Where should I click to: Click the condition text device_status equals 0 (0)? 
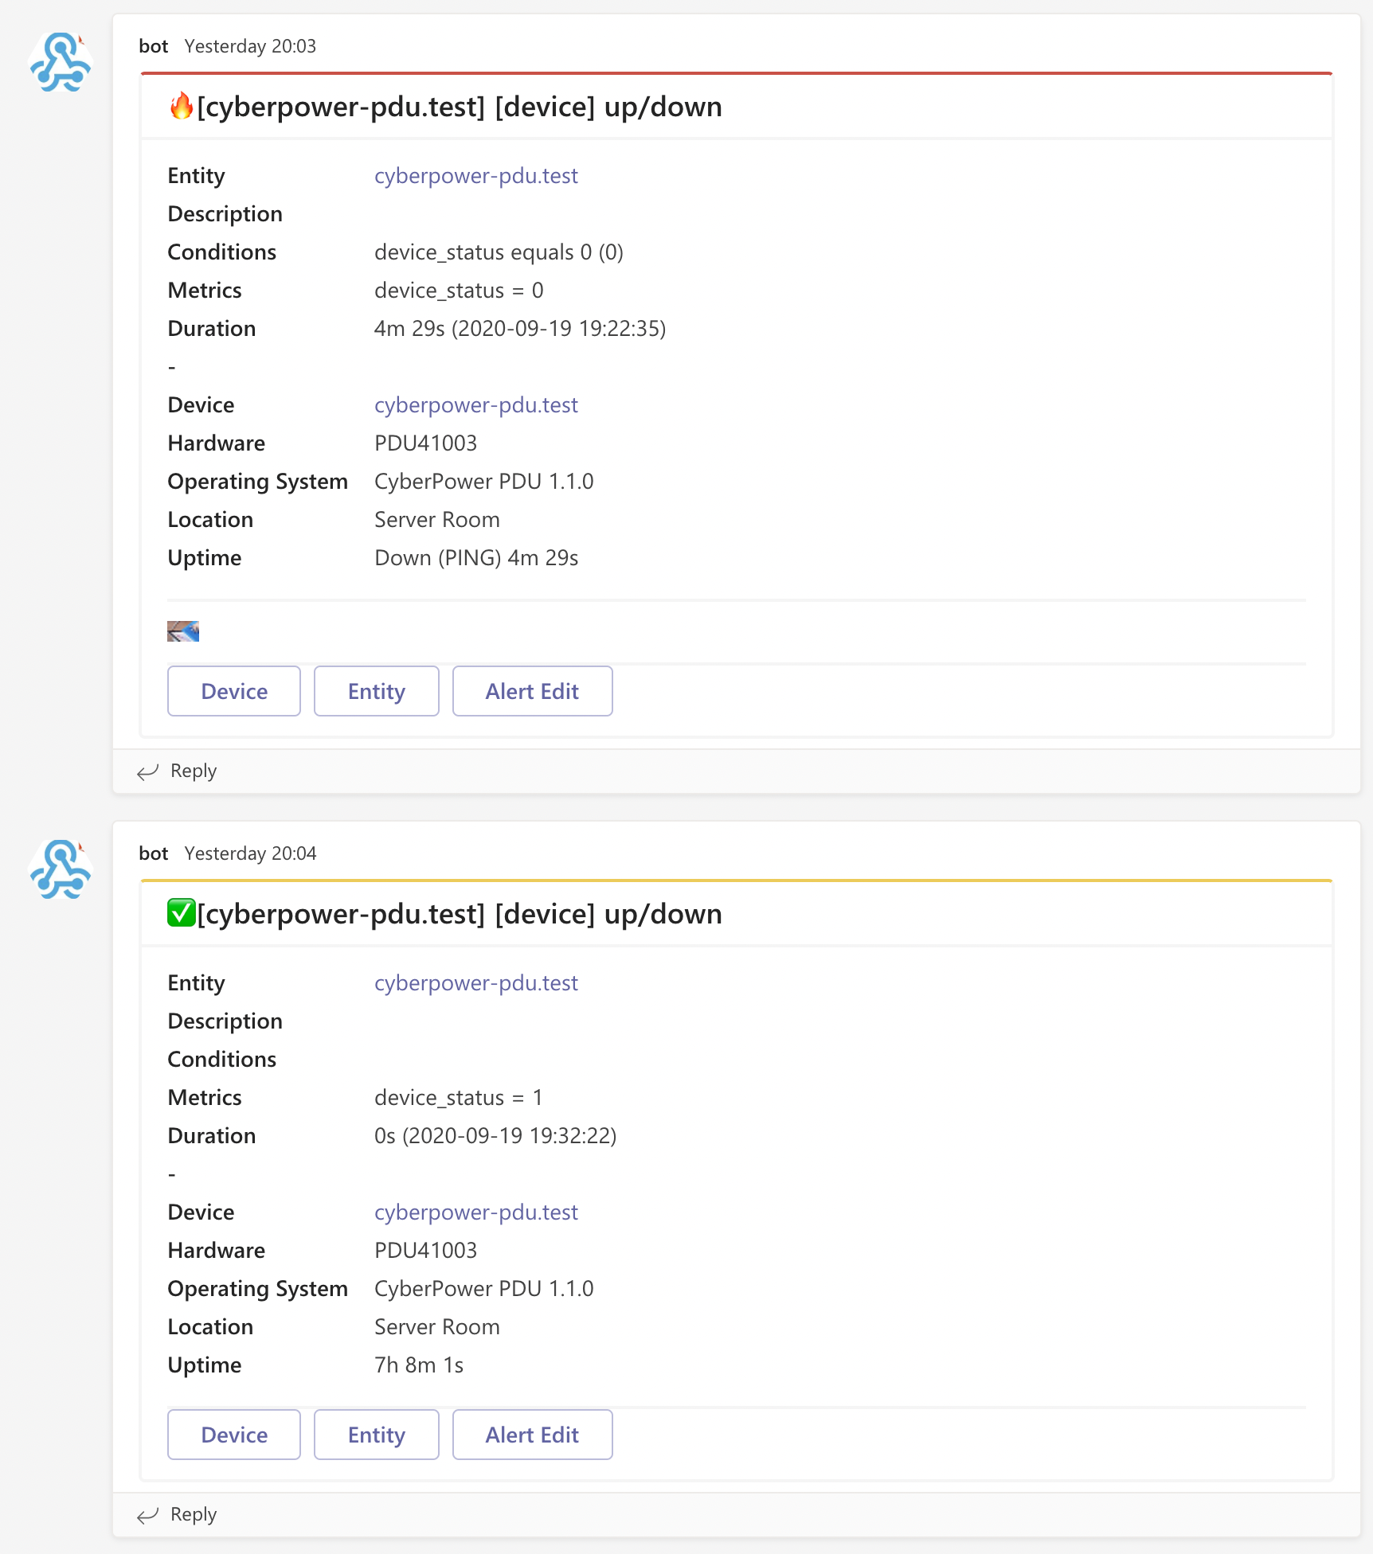tap(499, 252)
